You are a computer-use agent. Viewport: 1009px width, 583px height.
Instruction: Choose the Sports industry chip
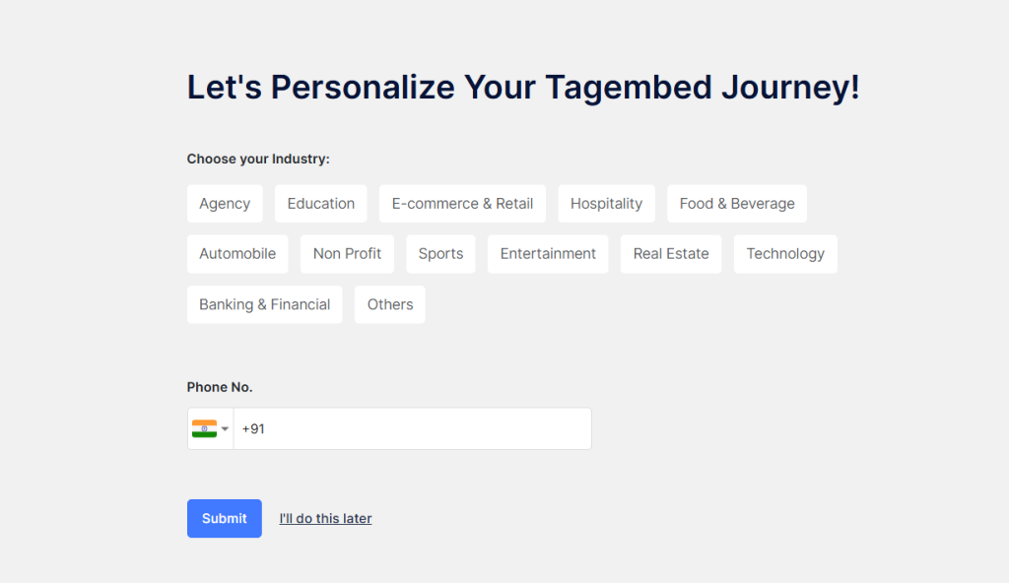pyautogui.click(x=440, y=254)
